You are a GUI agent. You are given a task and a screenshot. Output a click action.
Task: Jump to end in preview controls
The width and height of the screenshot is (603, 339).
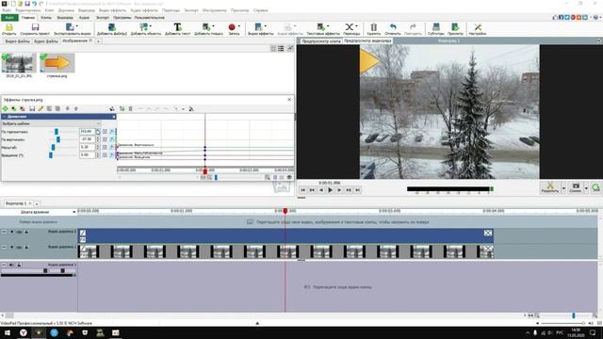point(358,190)
